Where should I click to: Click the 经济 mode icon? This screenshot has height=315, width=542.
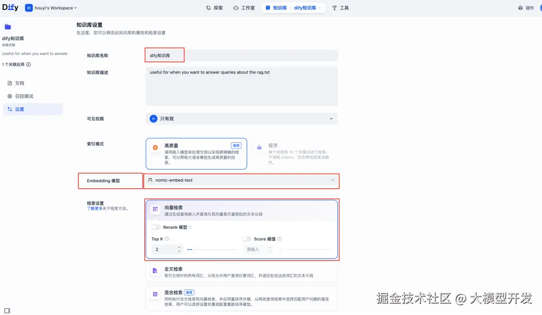(x=259, y=147)
